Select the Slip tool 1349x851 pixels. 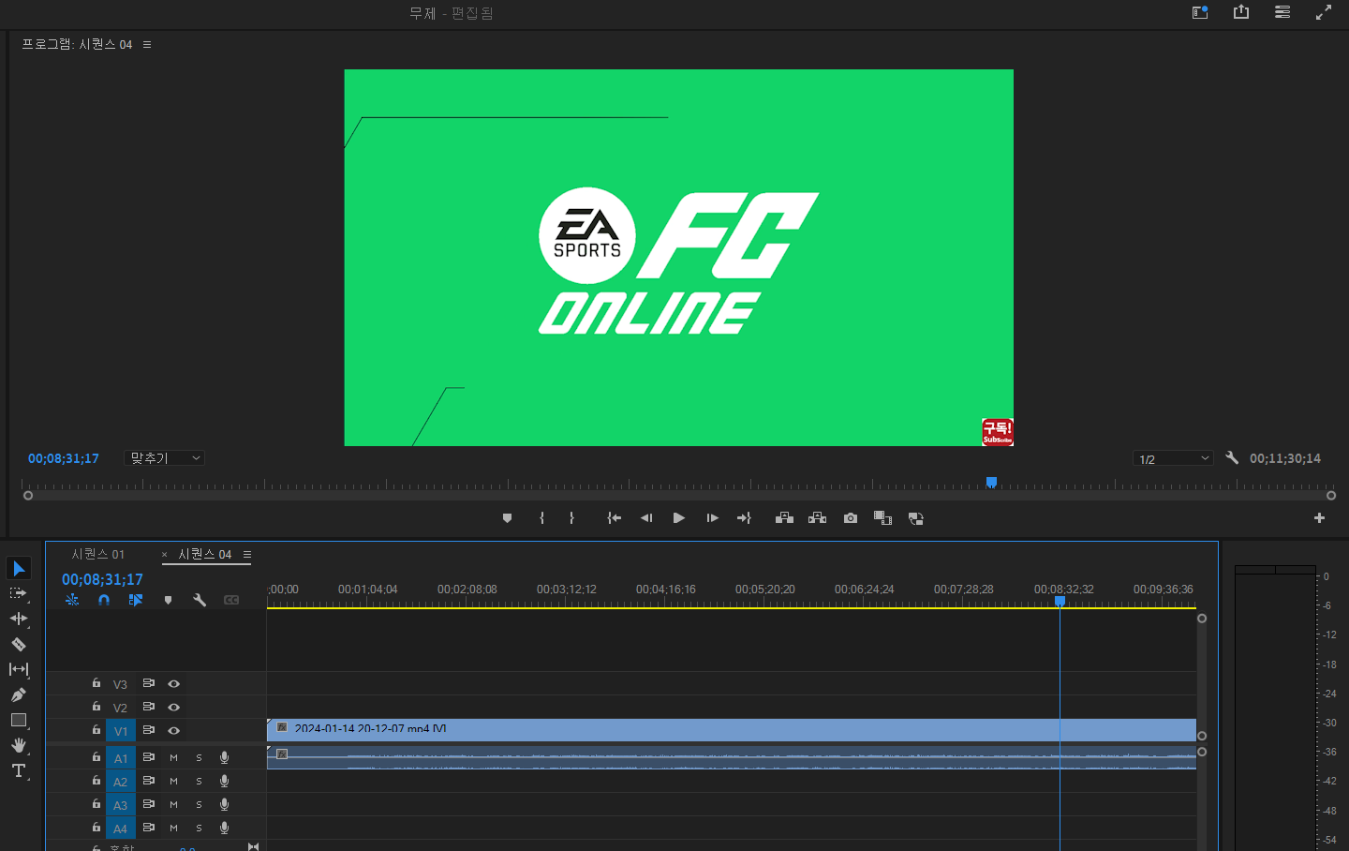click(x=19, y=669)
